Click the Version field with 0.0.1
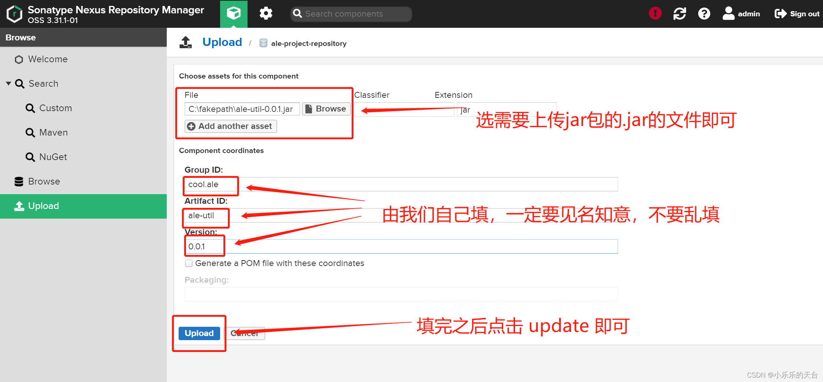This screenshot has width=823, height=382. [401, 246]
